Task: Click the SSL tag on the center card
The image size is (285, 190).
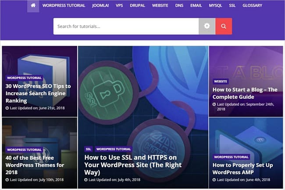Action: (x=88, y=149)
